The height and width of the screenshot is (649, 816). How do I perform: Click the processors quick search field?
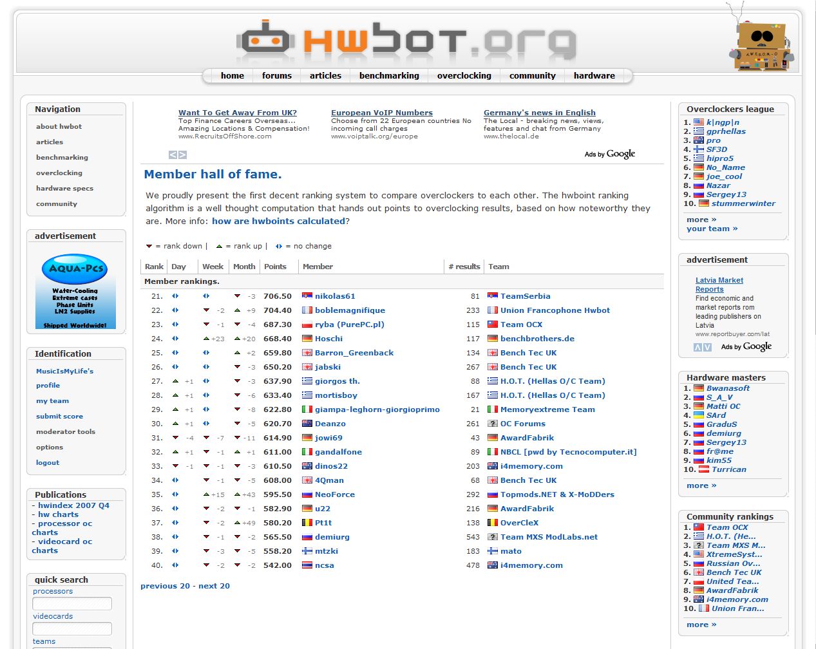(72, 603)
